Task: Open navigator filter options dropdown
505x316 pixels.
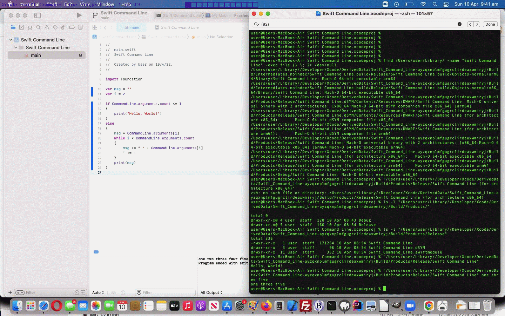Action: tap(20, 292)
